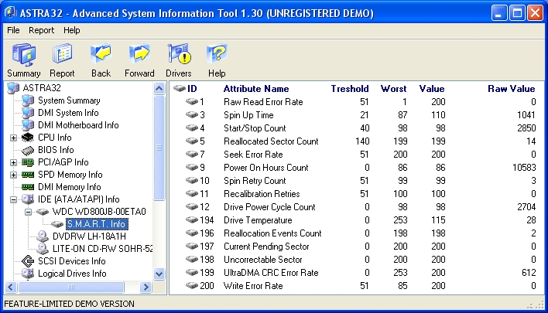
Task: Click the LITE-ON CD-RW disc icon
Action: [43, 249]
